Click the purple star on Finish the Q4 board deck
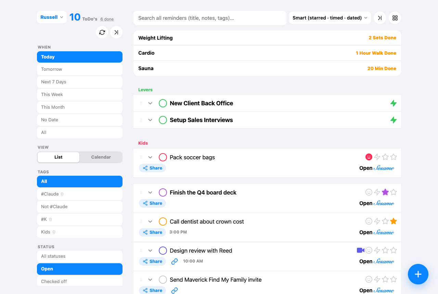This screenshot has width=438, height=294. click(385, 192)
